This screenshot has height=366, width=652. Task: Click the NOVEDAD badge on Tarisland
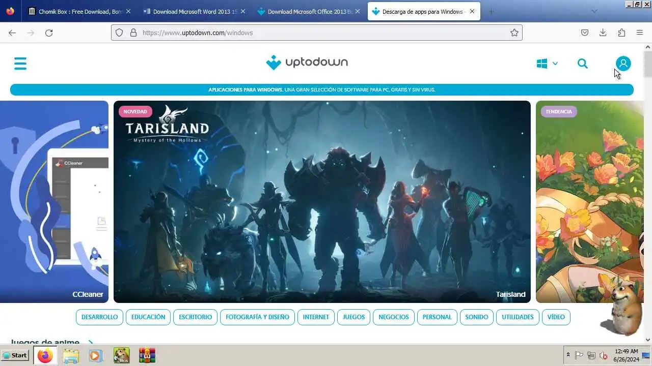135,111
